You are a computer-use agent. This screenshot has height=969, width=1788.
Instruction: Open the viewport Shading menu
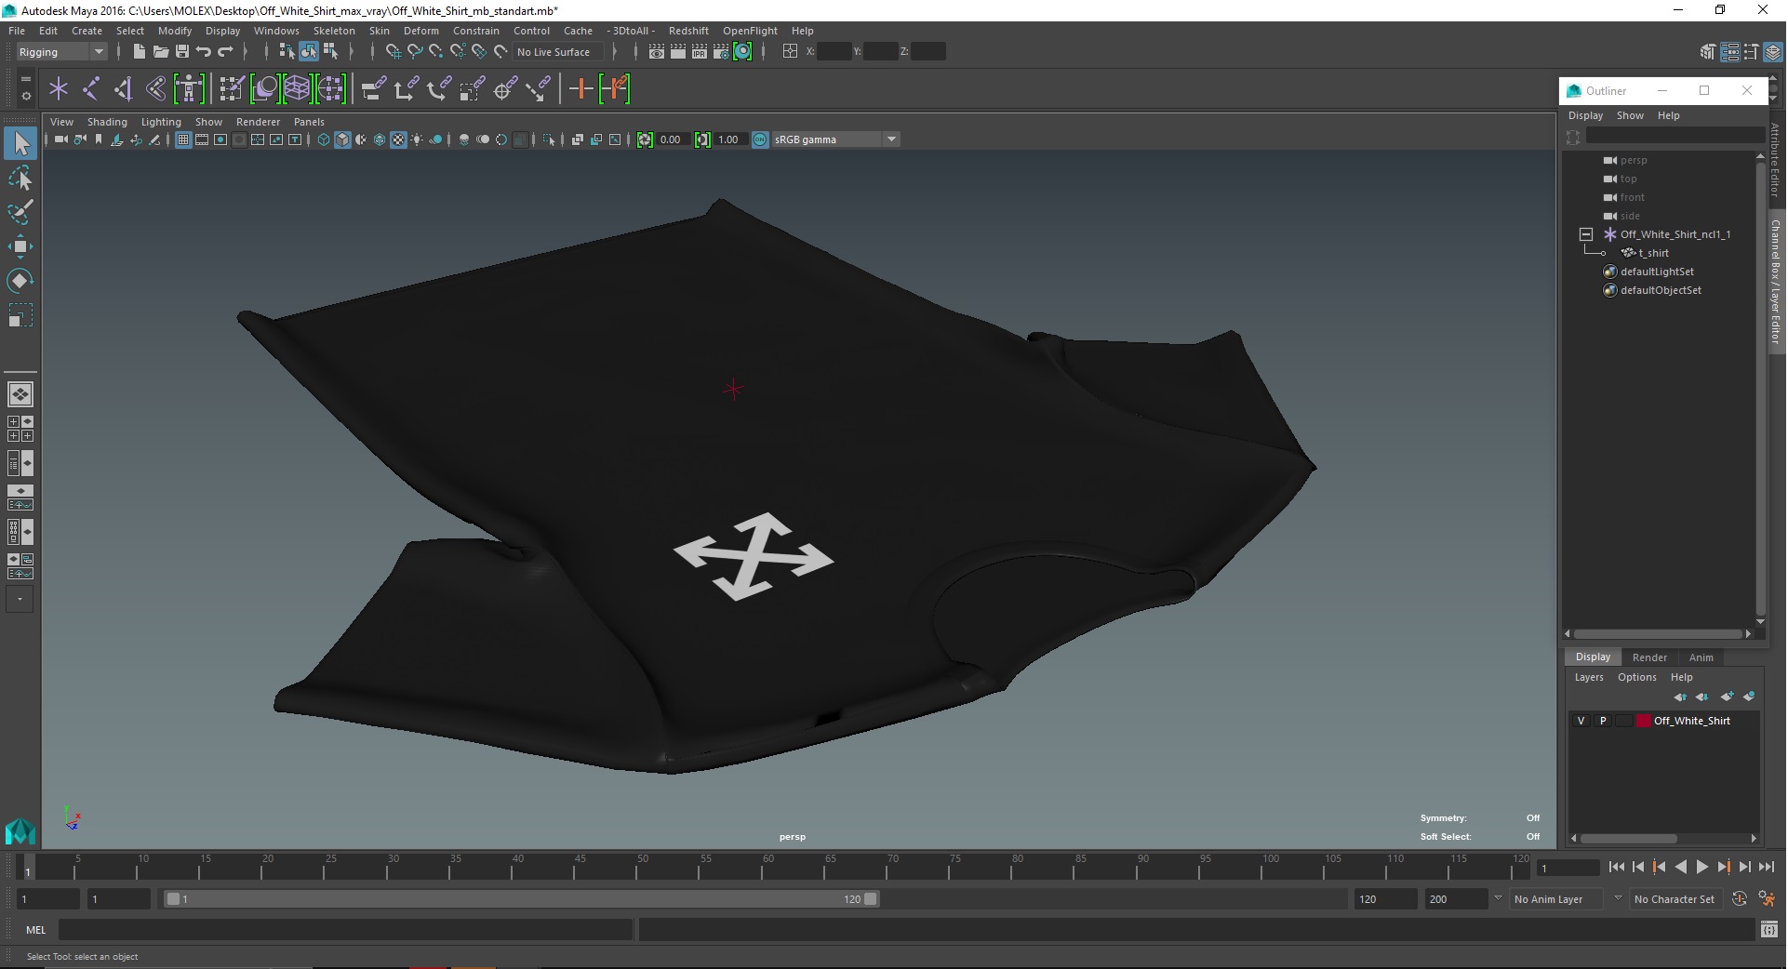pyautogui.click(x=107, y=122)
